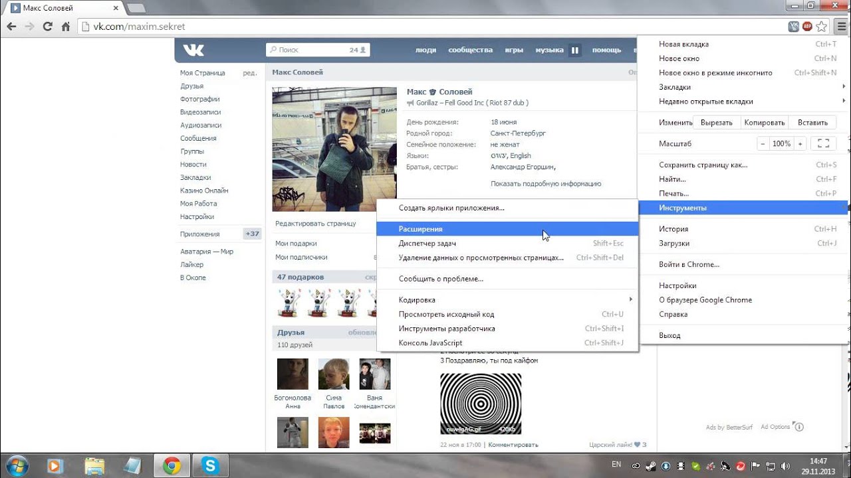Select Расширения in Tools submenu
This screenshot has height=478, width=851.
(507, 229)
